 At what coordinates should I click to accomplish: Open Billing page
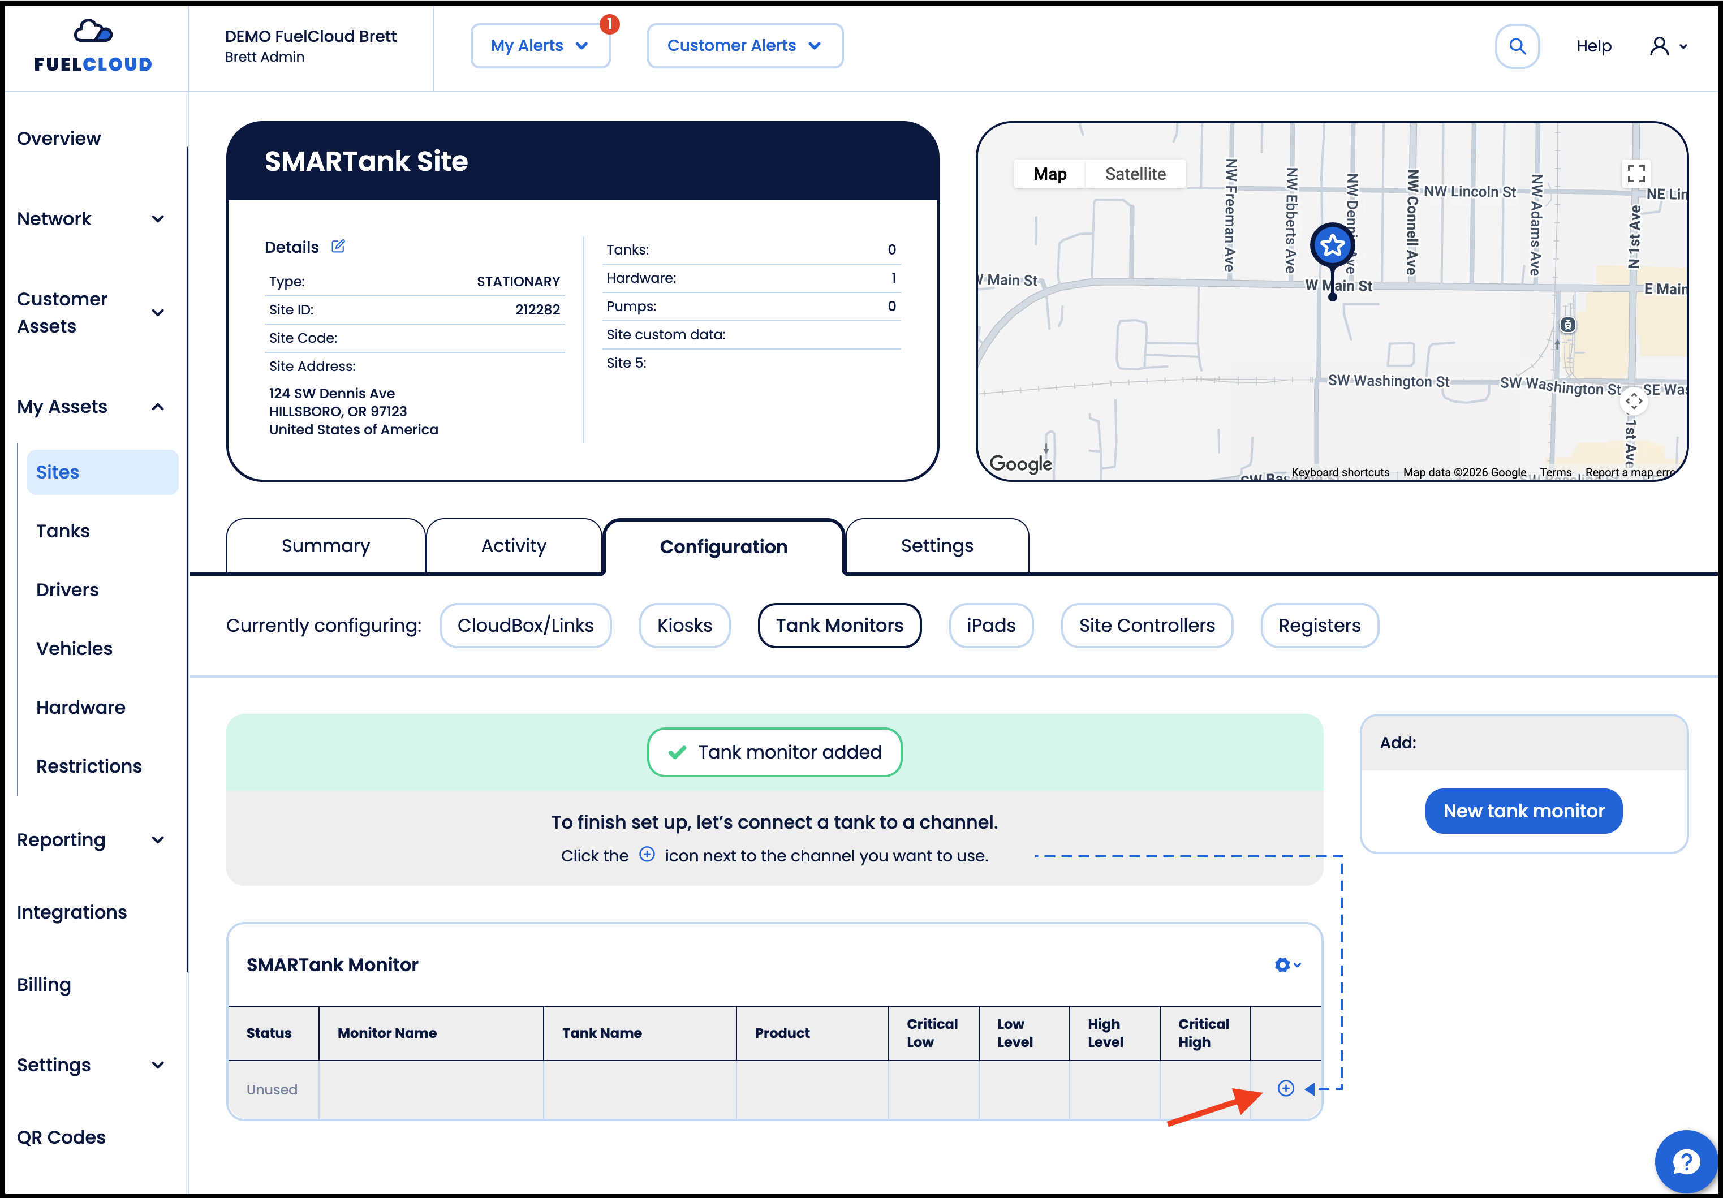(x=44, y=984)
